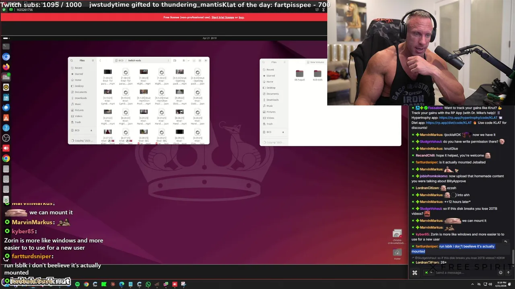Viewport: 515px width, 289px height.
Task: Open Thunderbird from the Ubuntu dock
Action: click(x=6, y=108)
